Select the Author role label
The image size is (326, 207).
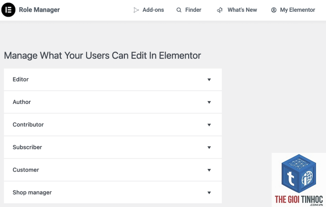coord(22,102)
